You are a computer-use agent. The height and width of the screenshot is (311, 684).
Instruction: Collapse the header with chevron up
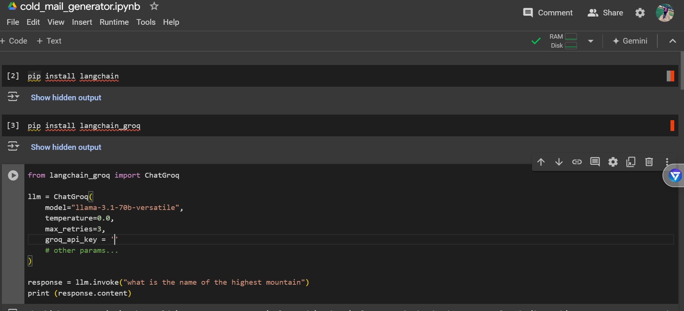(673, 41)
